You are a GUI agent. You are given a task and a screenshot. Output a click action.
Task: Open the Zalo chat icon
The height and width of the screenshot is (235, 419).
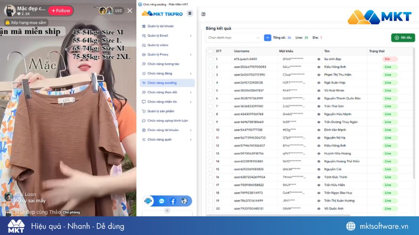pyautogui.click(x=162, y=201)
